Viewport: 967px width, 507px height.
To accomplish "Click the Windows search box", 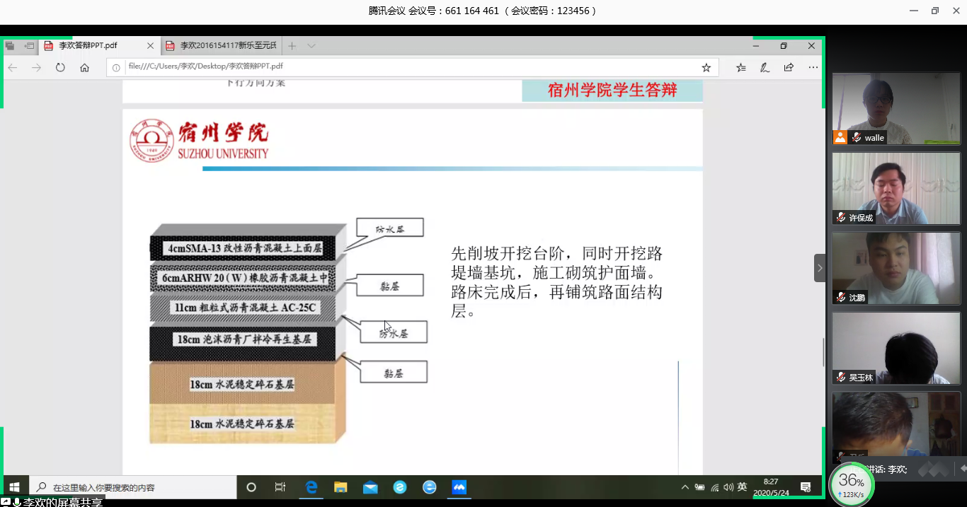I will [x=133, y=487].
